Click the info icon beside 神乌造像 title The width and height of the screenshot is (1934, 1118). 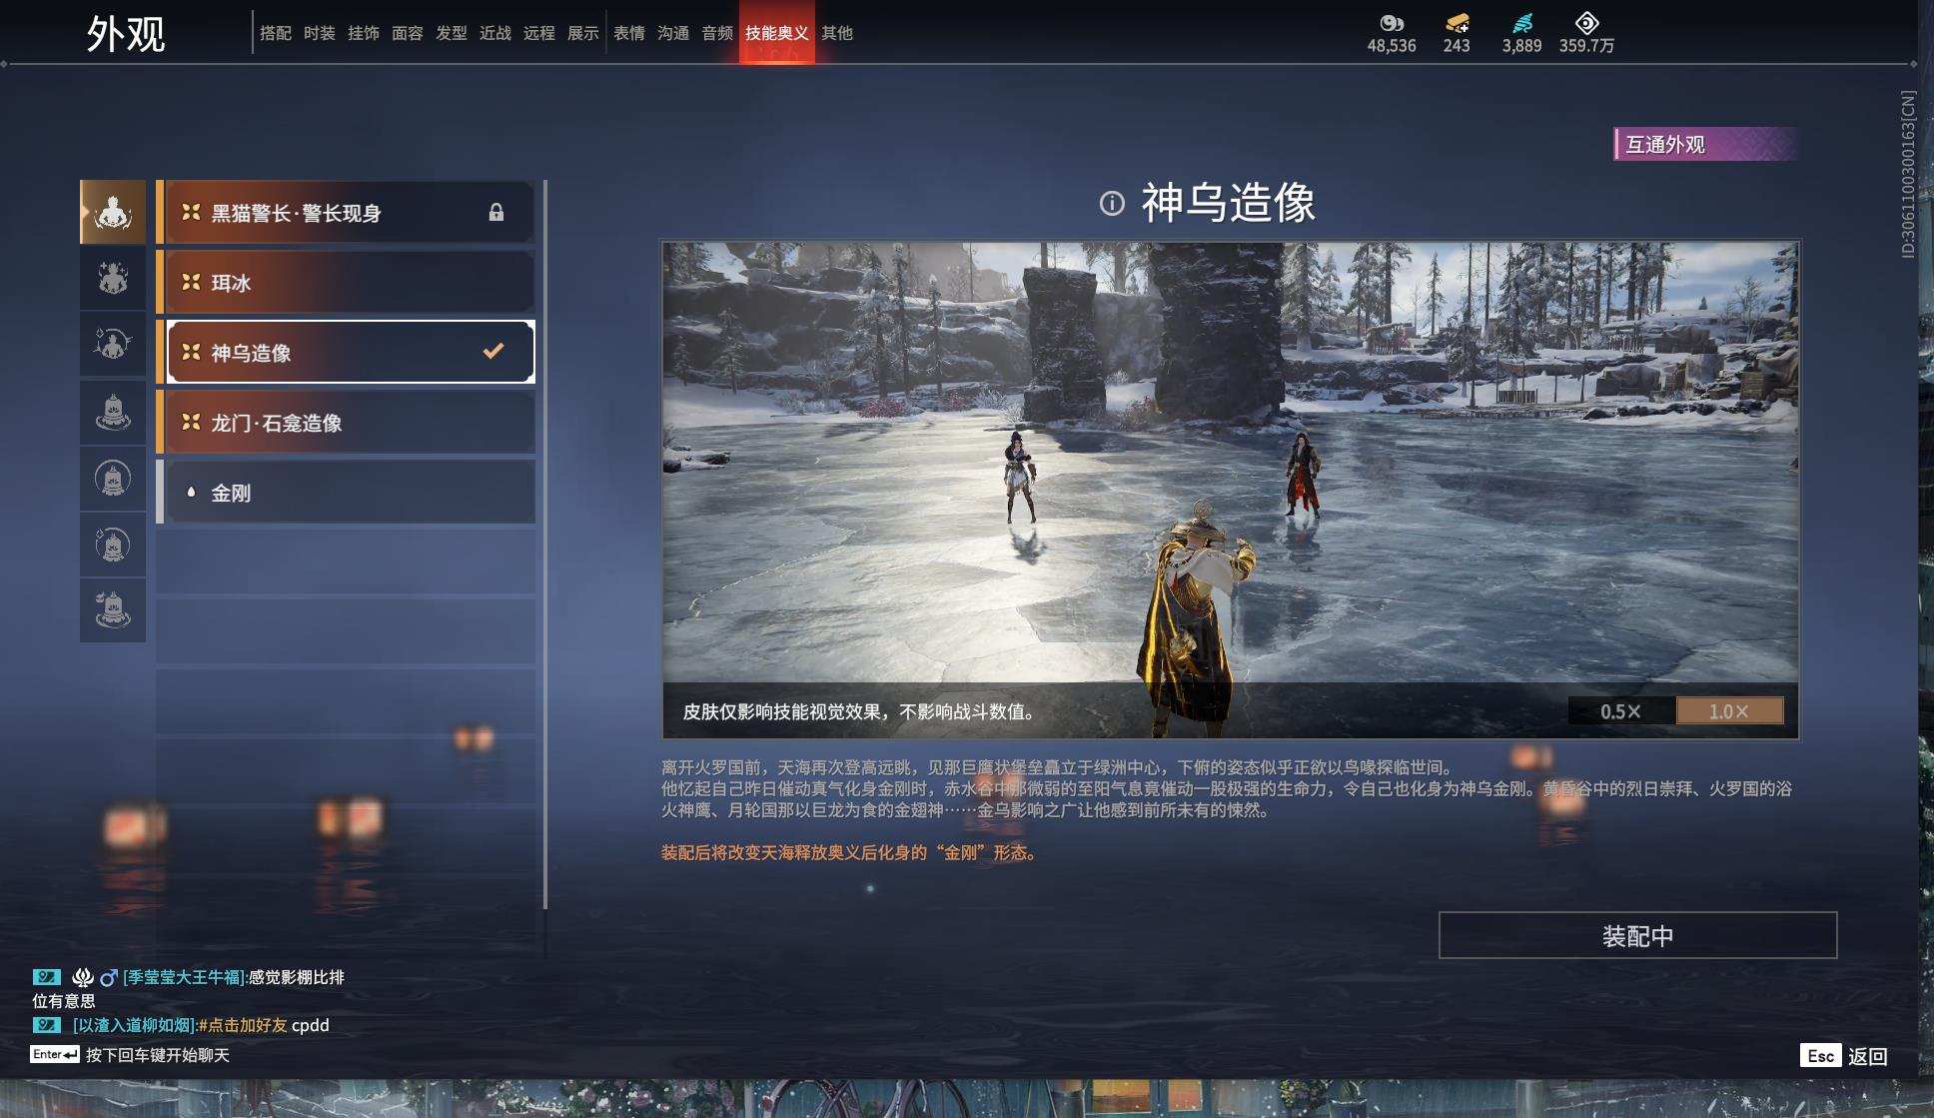(1112, 204)
